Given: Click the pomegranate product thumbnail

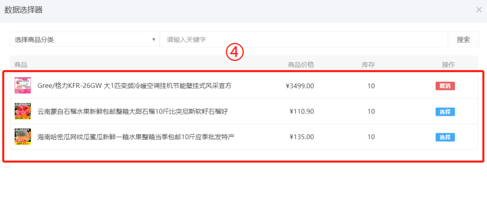Looking at the screenshot, I should (x=23, y=111).
